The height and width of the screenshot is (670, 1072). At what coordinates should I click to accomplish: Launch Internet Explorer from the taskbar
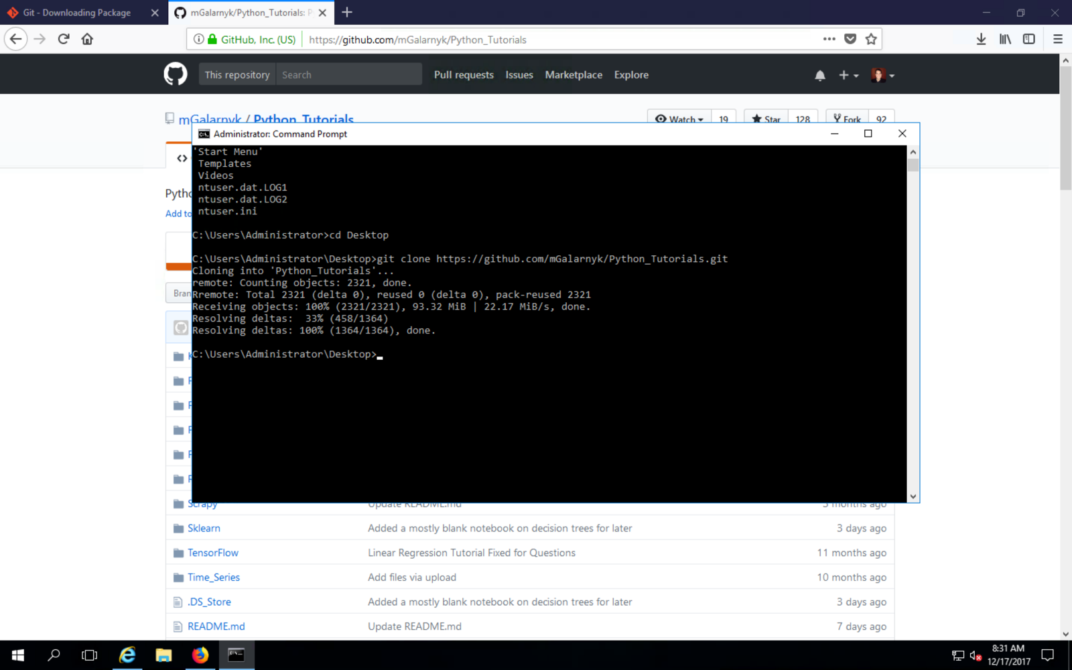click(127, 655)
